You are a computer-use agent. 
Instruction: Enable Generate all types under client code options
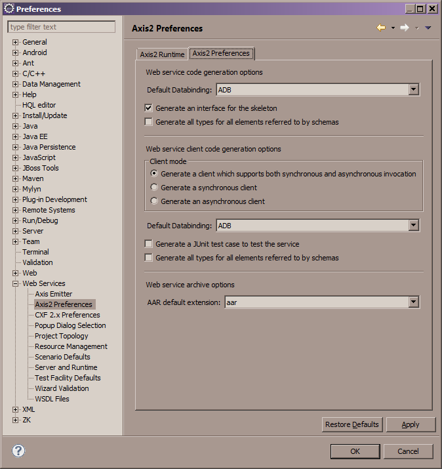(148, 258)
